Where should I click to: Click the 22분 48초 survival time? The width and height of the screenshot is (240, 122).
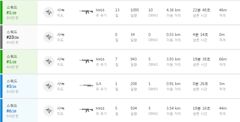(202, 10)
